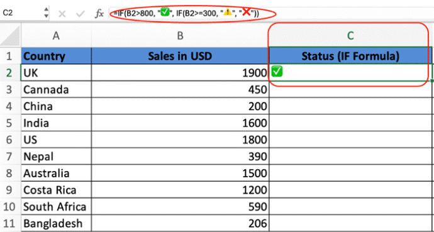
Task: Select the 1800 sales cell
Action: (180, 140)
